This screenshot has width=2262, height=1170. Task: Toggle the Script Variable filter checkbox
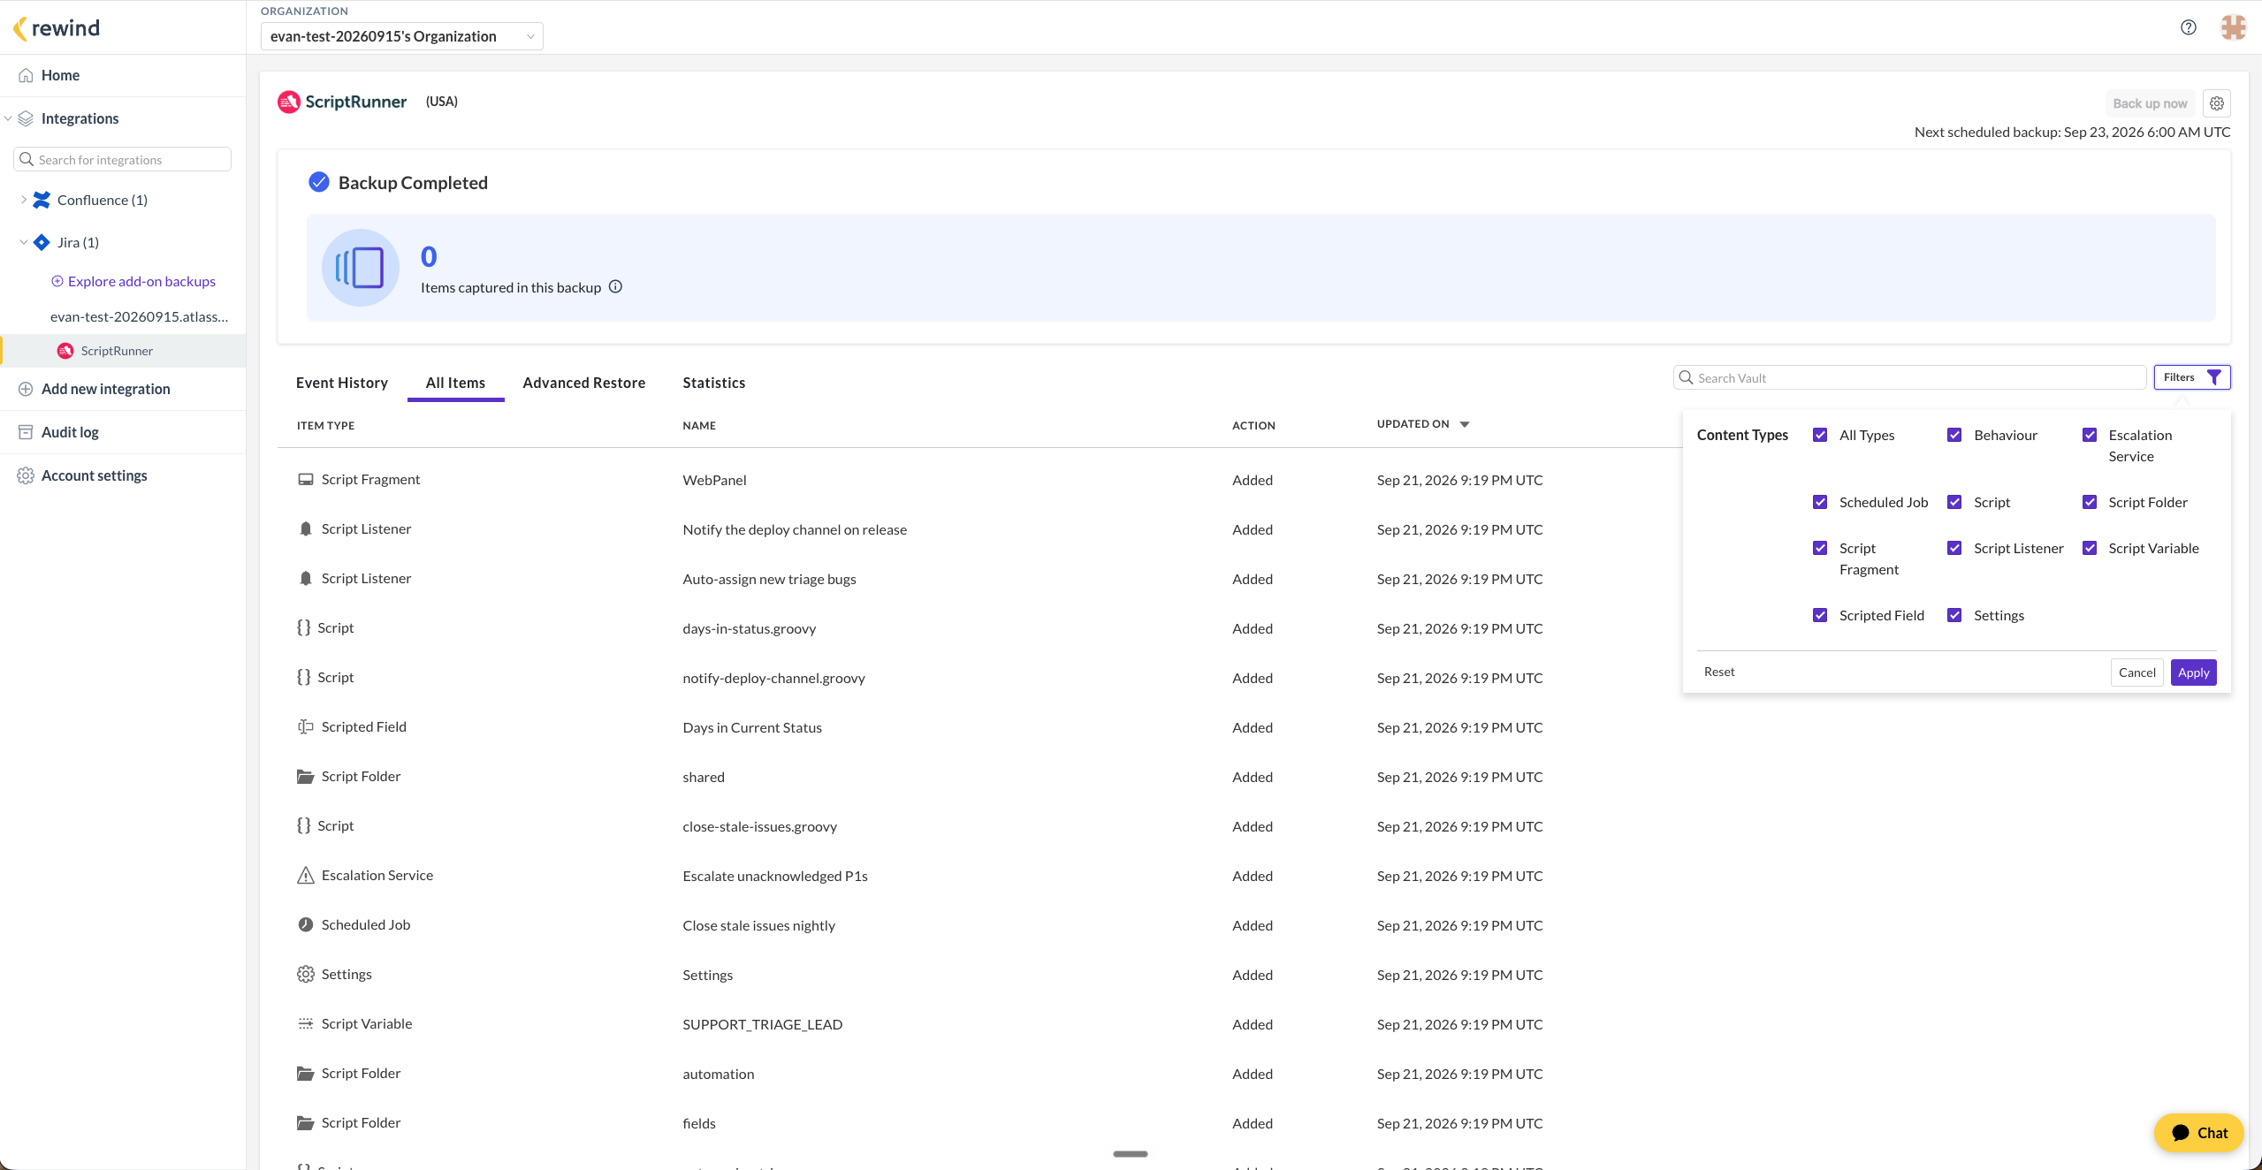click(x=2090, y=548)
